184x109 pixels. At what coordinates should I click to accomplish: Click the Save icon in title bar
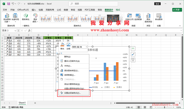9,4
